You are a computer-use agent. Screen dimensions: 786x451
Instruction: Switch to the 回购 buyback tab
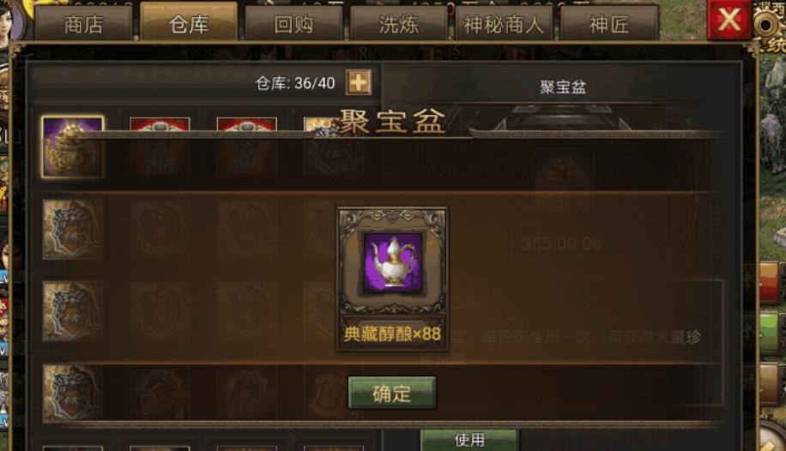point(293,23)
